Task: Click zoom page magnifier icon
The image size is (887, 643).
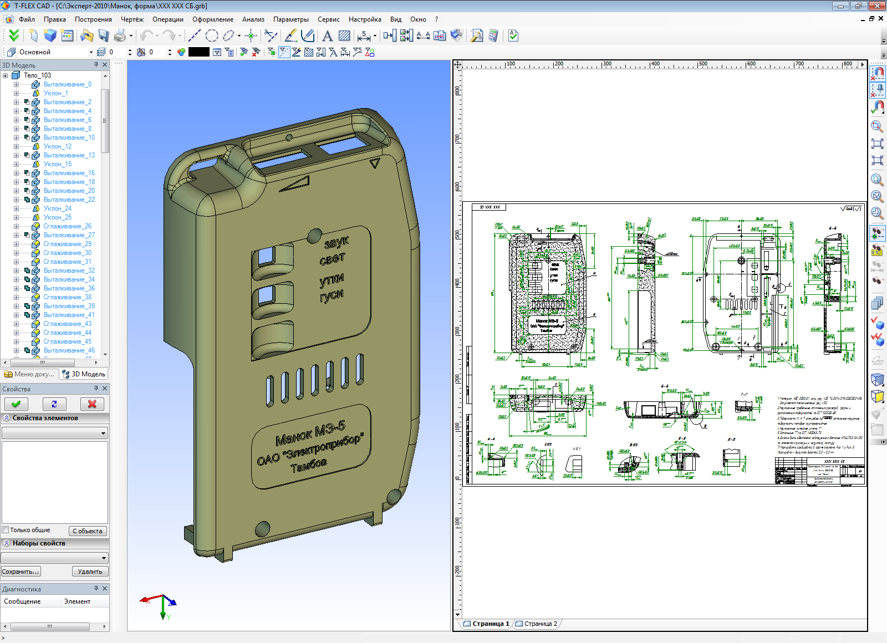Action: (x=877, y=180)
